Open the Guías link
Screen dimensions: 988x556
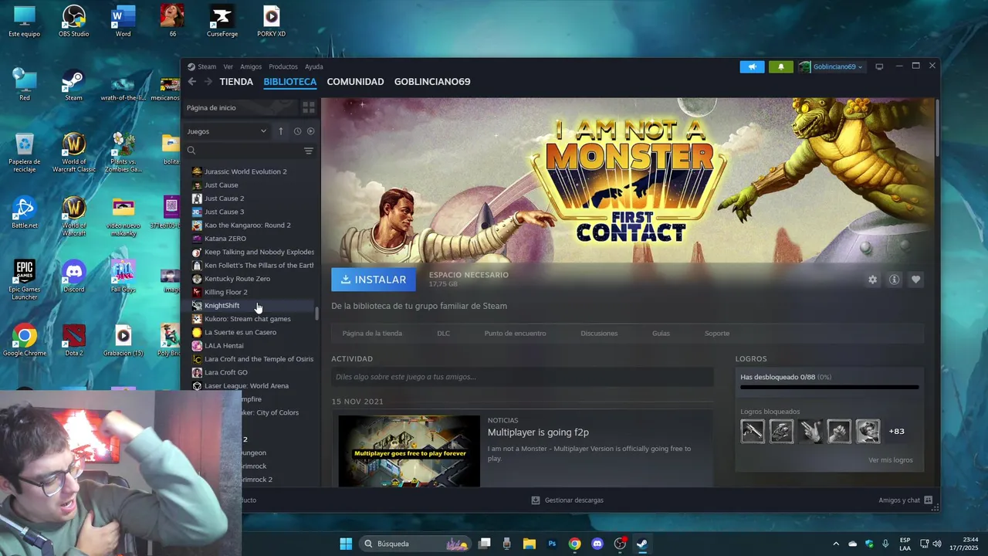661,334
